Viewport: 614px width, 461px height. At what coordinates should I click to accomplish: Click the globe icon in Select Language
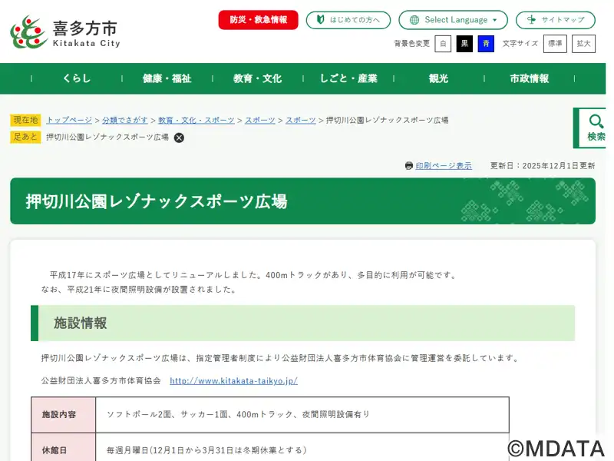pos(414,20)
